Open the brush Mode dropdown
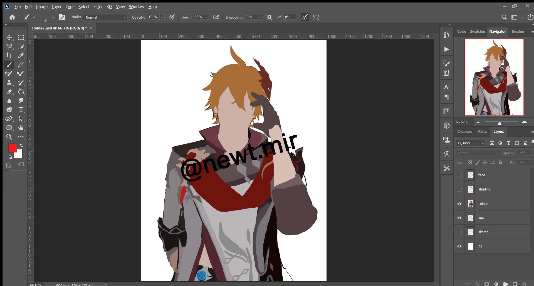Screen dimensions: 534x286 coord(105,17)
